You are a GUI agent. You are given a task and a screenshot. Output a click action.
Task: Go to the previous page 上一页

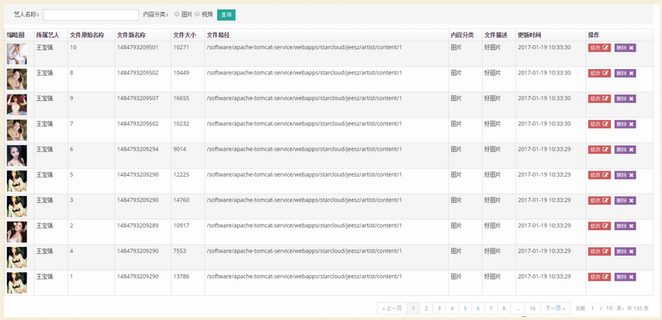tap(391, 308)
